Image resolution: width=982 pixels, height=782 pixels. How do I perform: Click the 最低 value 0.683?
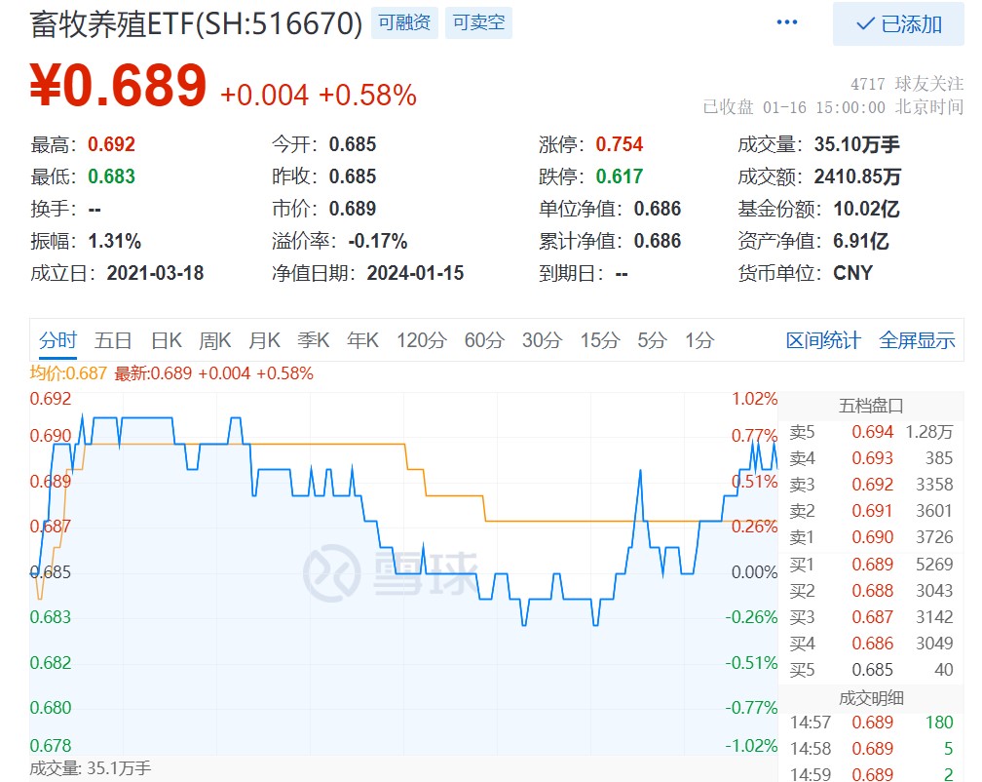point(111,176)
